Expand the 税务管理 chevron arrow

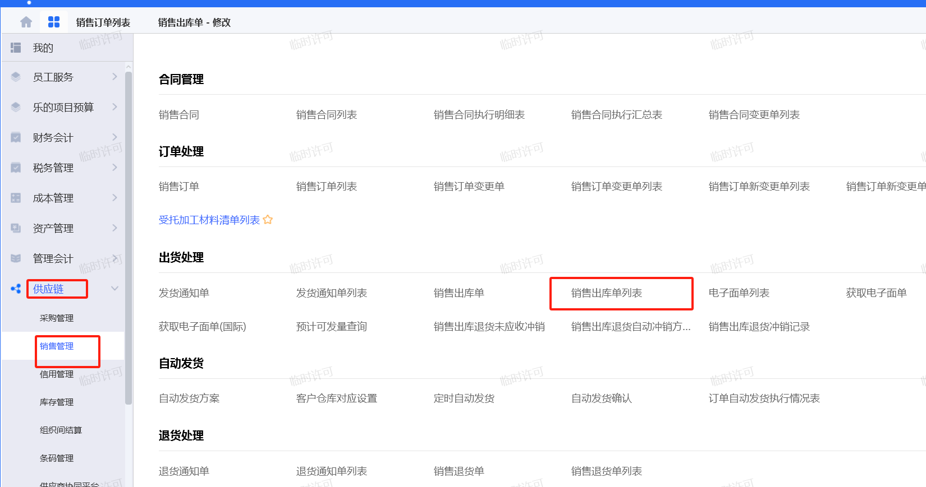pos(114,168)
